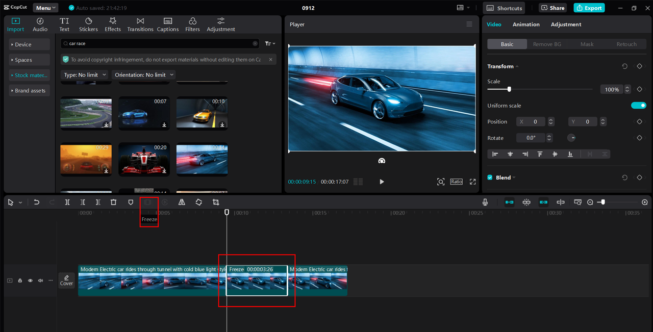
Task: Open the player hamburger menu
Action: click(x=469, y=24)
